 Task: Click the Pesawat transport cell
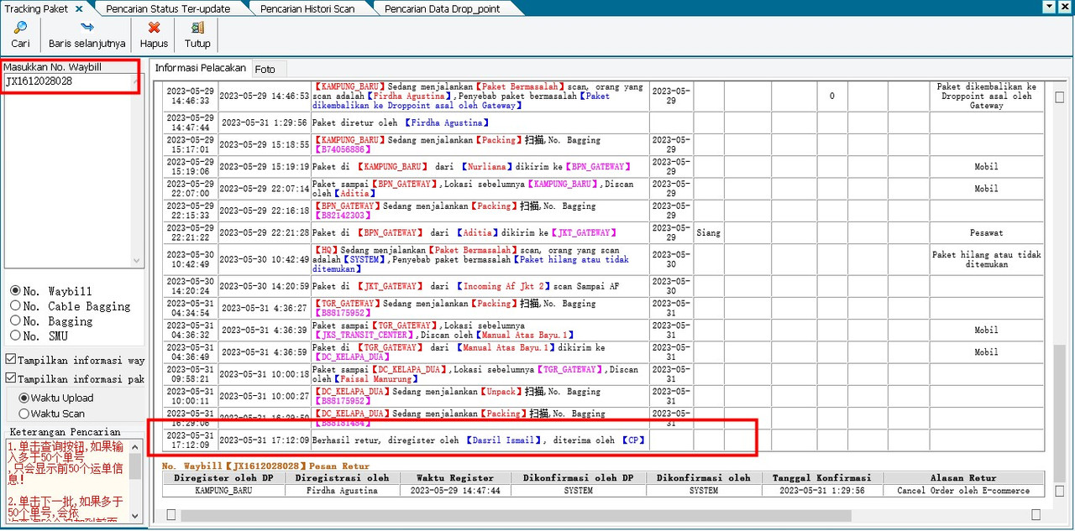coord(986,232)
